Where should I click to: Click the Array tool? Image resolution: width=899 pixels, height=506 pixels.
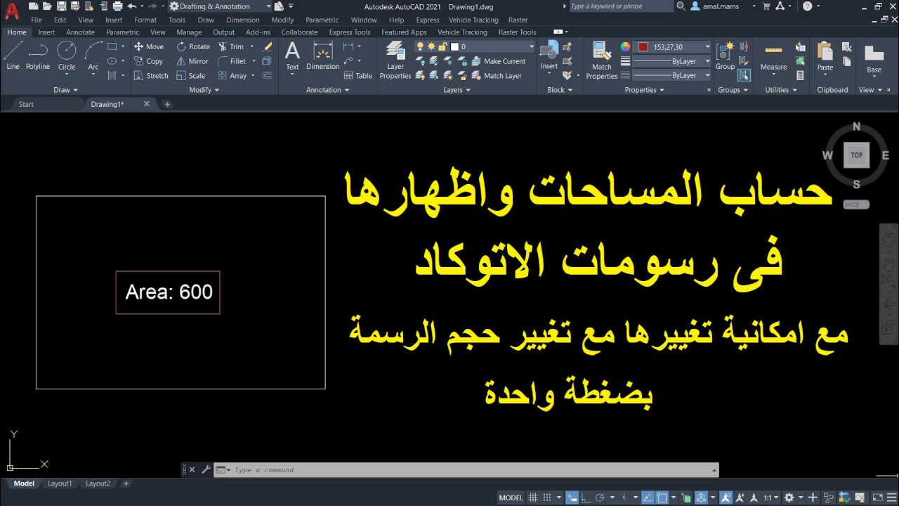(x=232, y=76)
